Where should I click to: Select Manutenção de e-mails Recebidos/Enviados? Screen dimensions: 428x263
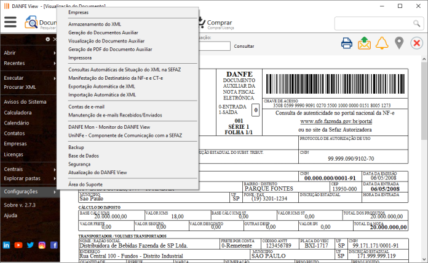coord(115,115)
